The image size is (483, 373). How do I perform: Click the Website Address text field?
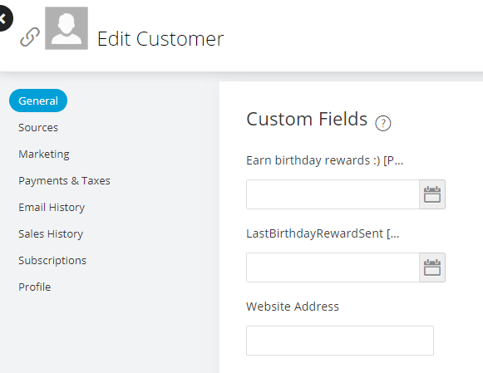pyautogui.click(x=340, y=341)
